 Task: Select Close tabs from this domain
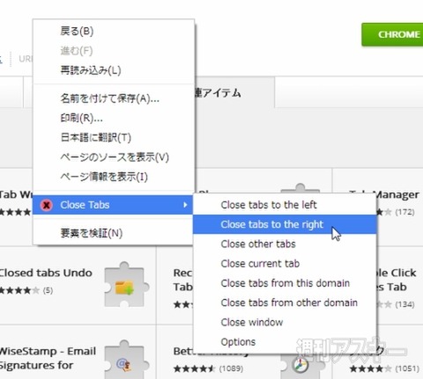click(285, 283)
